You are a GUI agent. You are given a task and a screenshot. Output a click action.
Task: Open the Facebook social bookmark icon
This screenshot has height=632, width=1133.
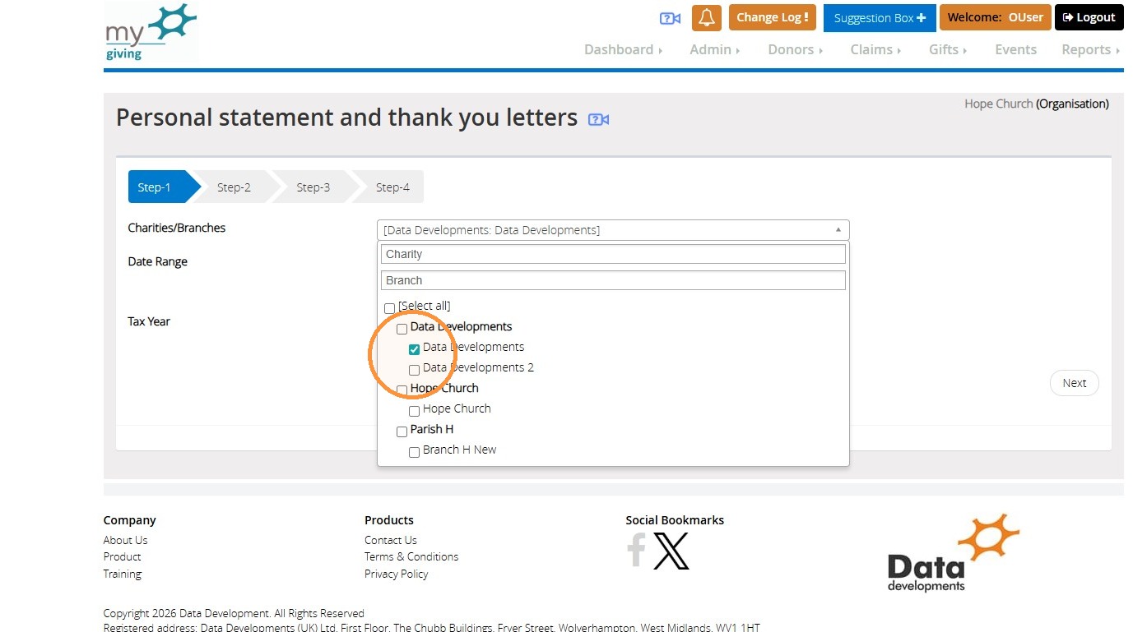click(636, 550)
